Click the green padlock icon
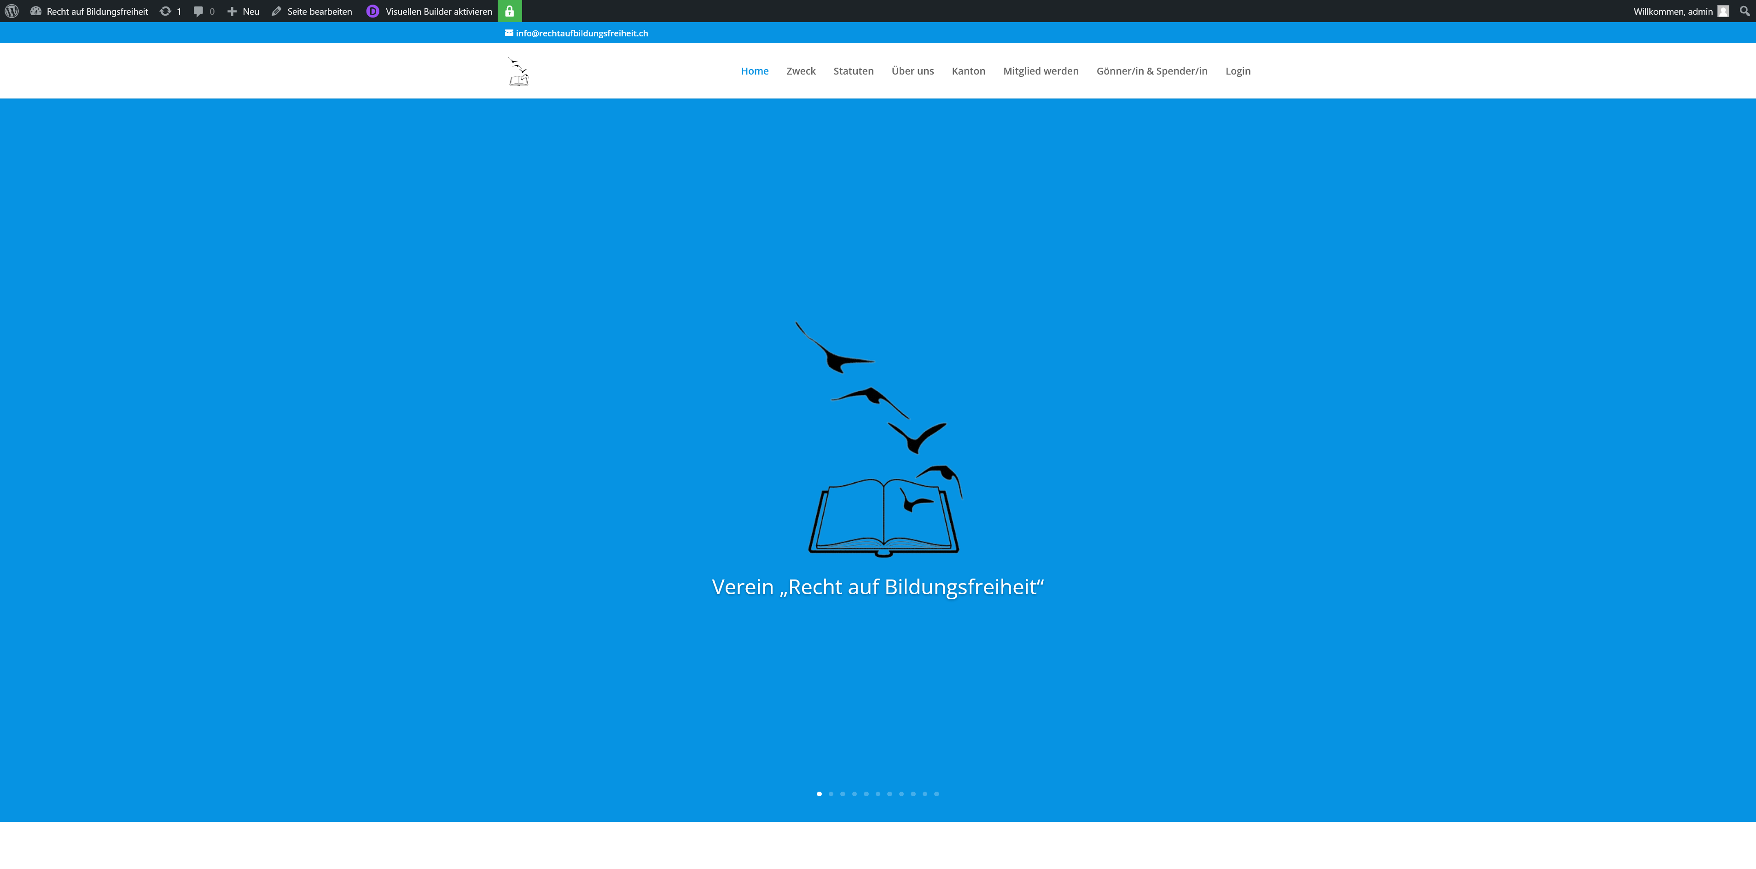Image resolution: width=1756 pixels, height=869 pixels. point(509,11)
